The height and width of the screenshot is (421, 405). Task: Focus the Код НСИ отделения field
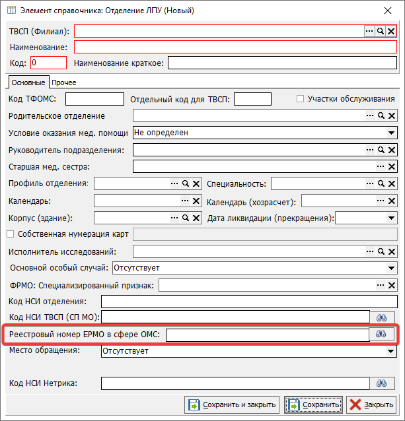[249, 302]
